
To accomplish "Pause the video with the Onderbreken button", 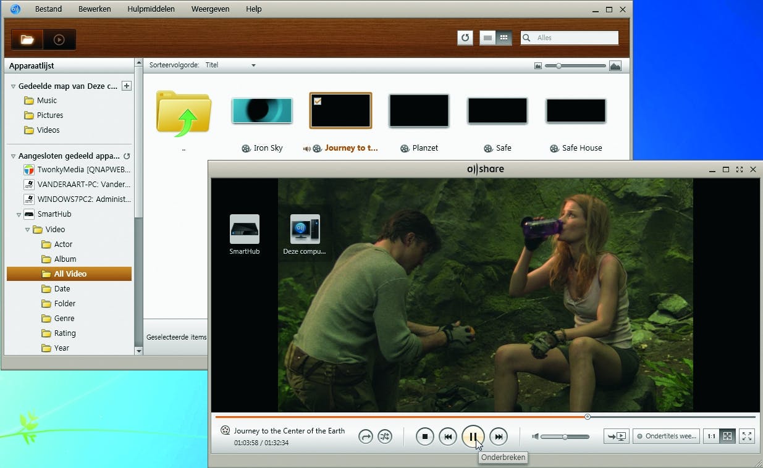I will tap(473, 437).
